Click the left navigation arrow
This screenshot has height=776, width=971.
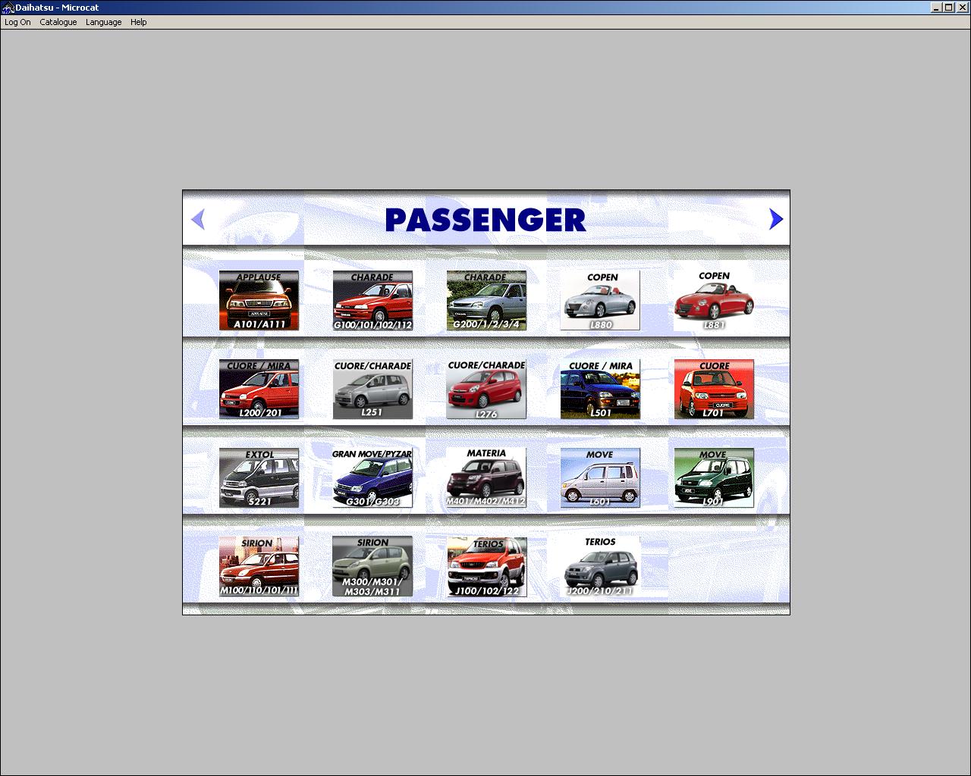point(197,219)
